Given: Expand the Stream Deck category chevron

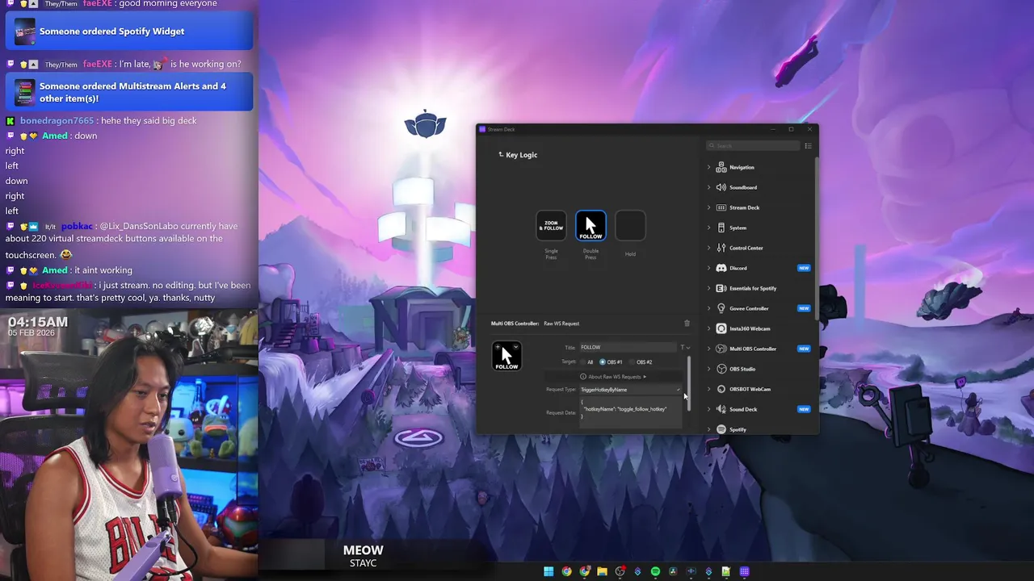Looking at the screenshot, I should [709, 207].
